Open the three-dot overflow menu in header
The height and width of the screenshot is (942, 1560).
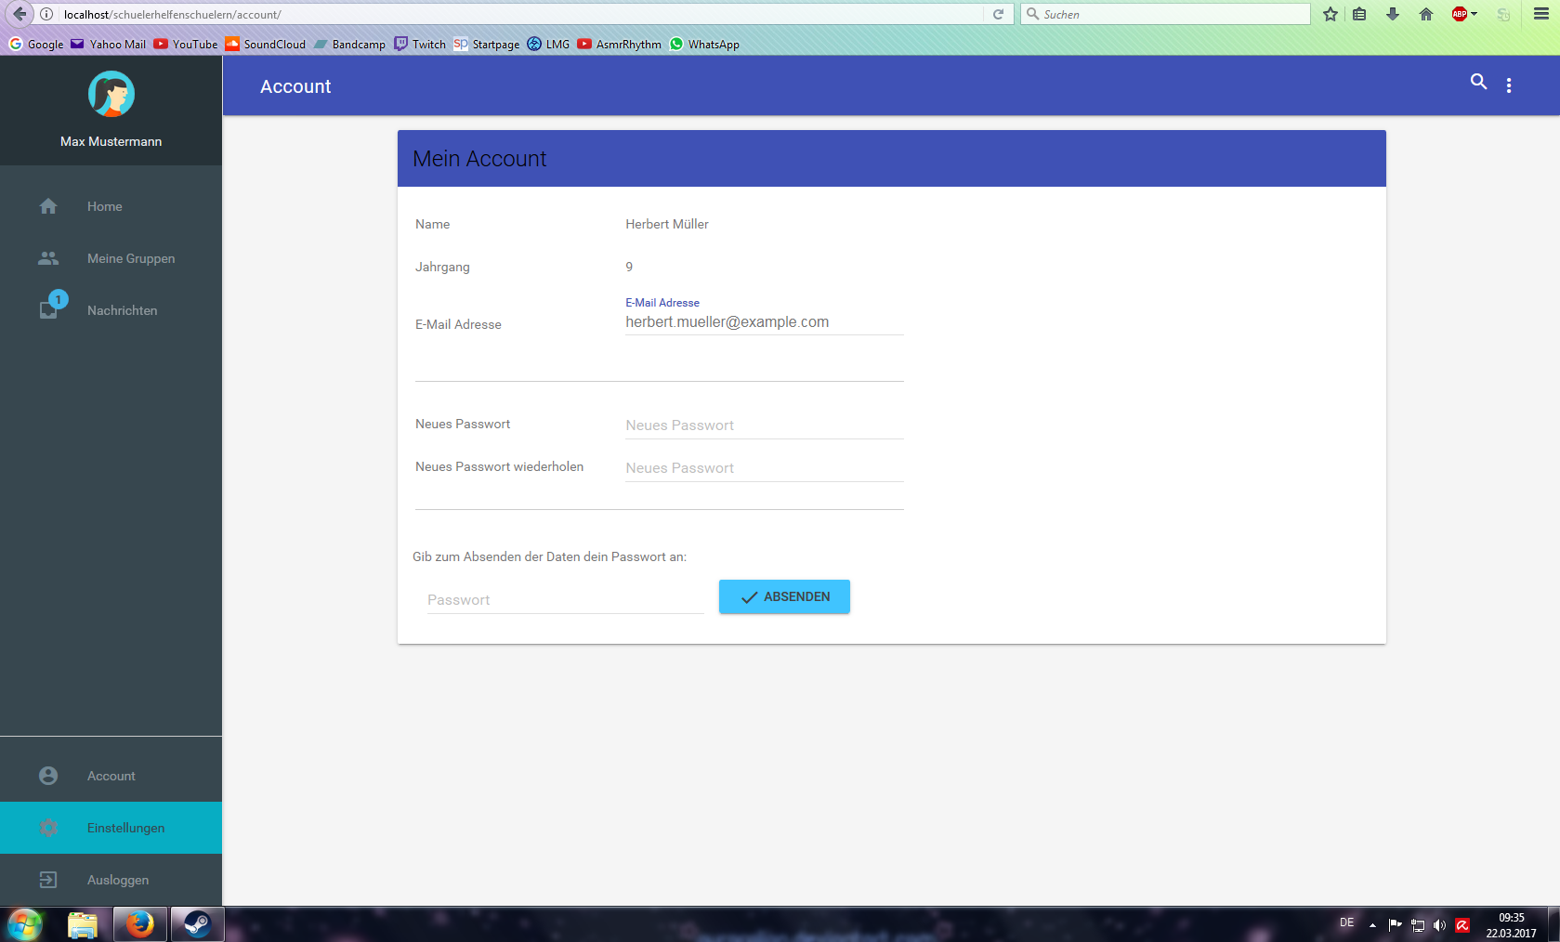coord(1509,85)
